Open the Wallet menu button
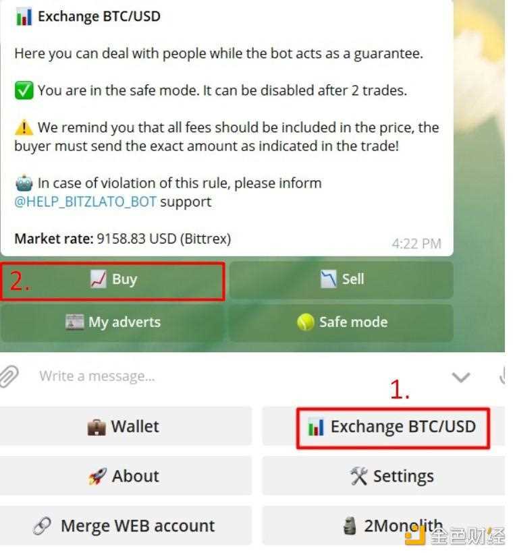 [x=126, y=426]
